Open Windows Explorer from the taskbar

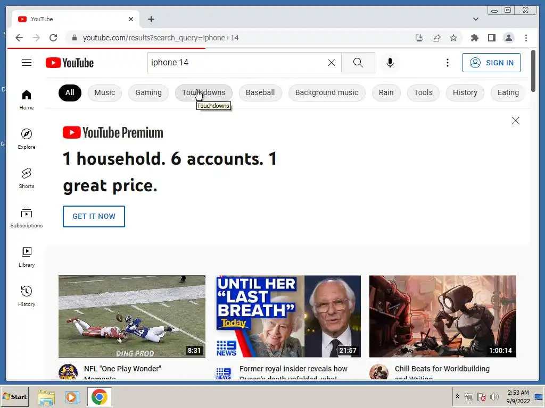46,397
